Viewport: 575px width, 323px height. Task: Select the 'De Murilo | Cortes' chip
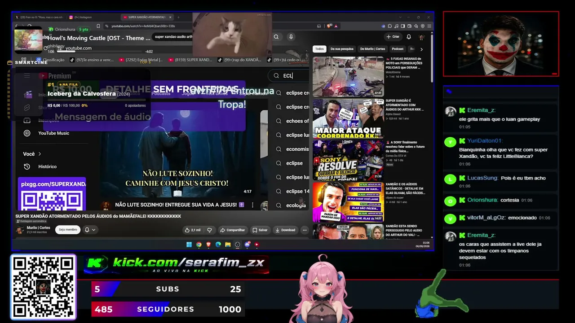[x=372, y=49]
